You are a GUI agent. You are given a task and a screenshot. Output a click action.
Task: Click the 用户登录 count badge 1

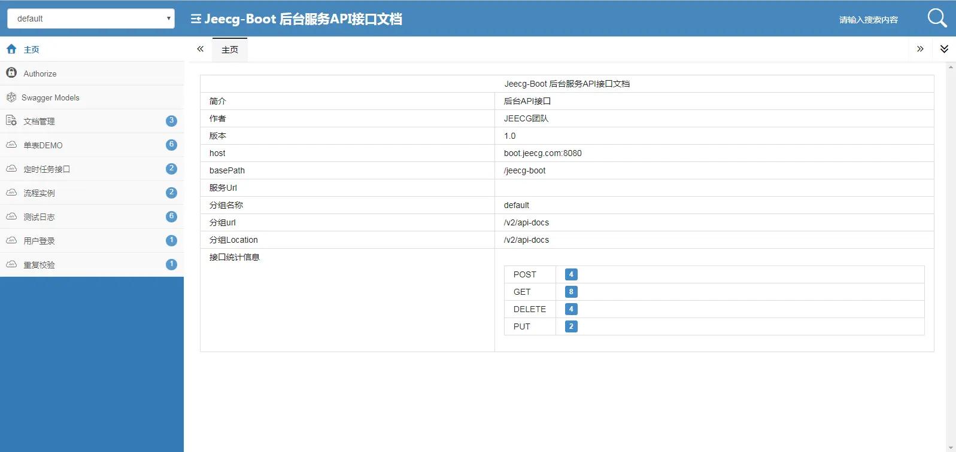click(x=171, y=240)
